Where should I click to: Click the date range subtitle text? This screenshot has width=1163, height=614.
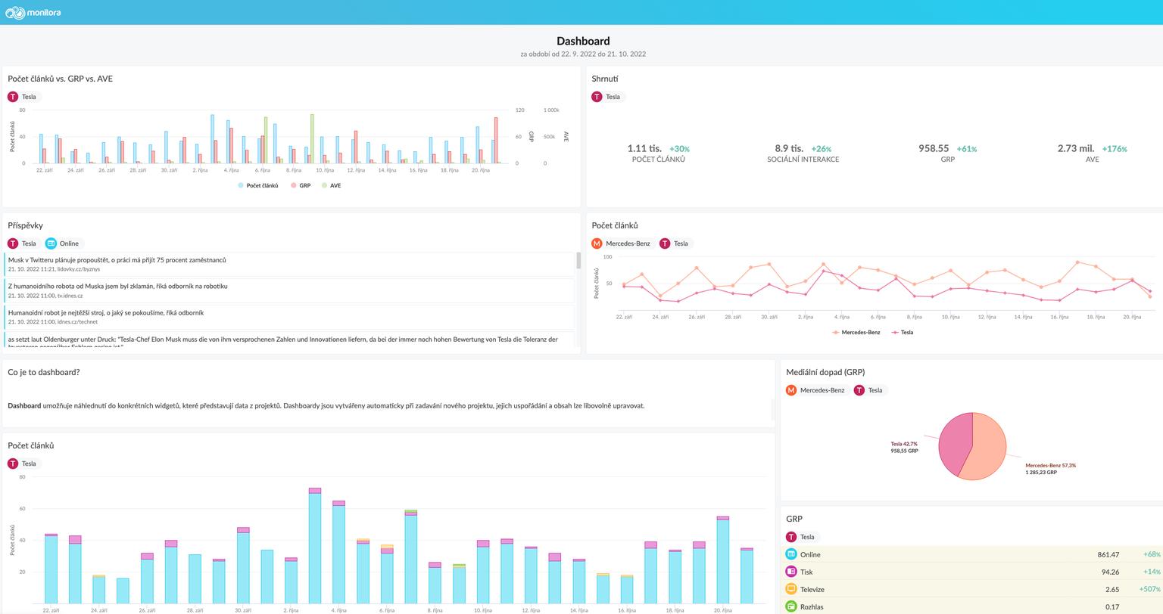click(x=583, y=54)
